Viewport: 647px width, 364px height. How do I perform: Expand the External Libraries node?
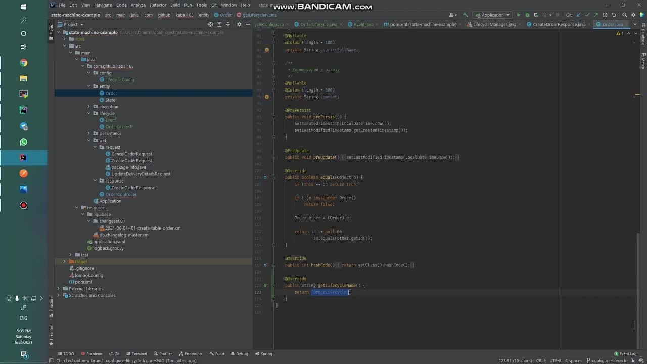point(59,289)
